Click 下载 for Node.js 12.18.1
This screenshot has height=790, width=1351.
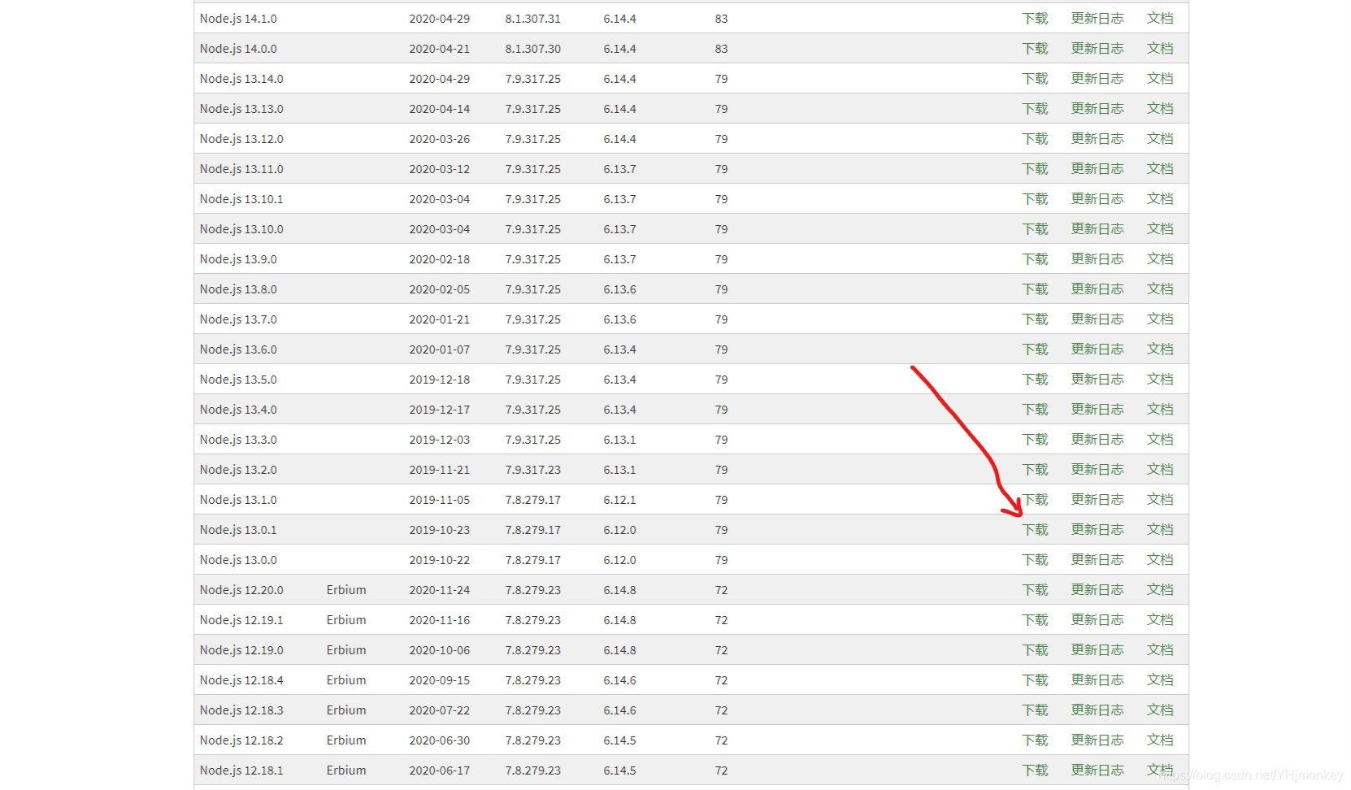tap(1035, 770)
